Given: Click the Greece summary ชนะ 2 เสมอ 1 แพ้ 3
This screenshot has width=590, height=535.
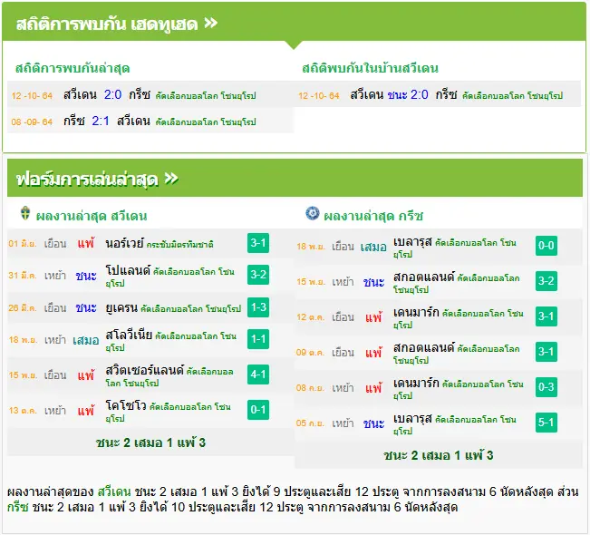Looking at the screenshot, I should 439,455.
